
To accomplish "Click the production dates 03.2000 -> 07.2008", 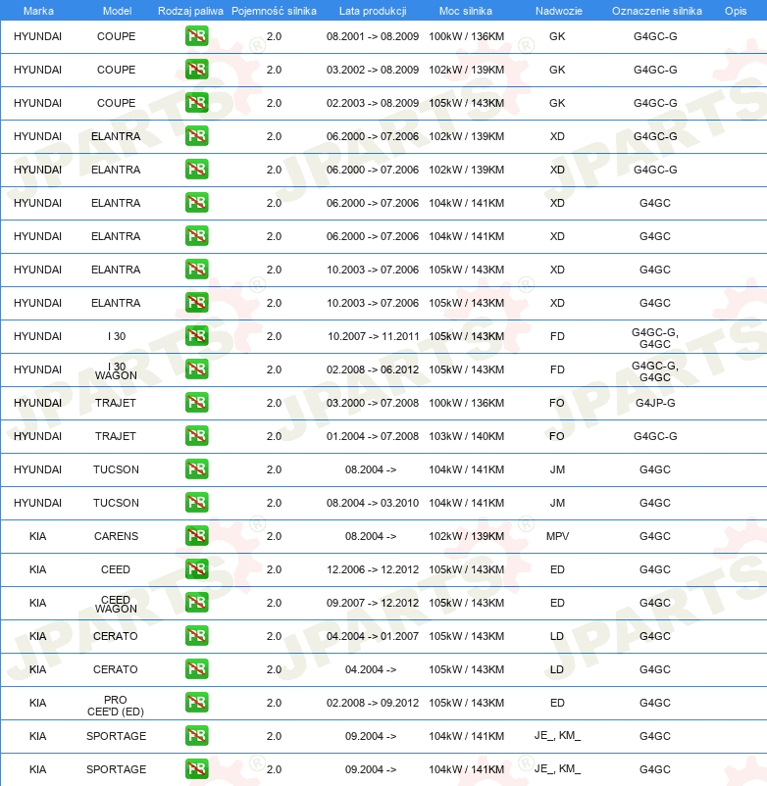I will pos(373,403).
